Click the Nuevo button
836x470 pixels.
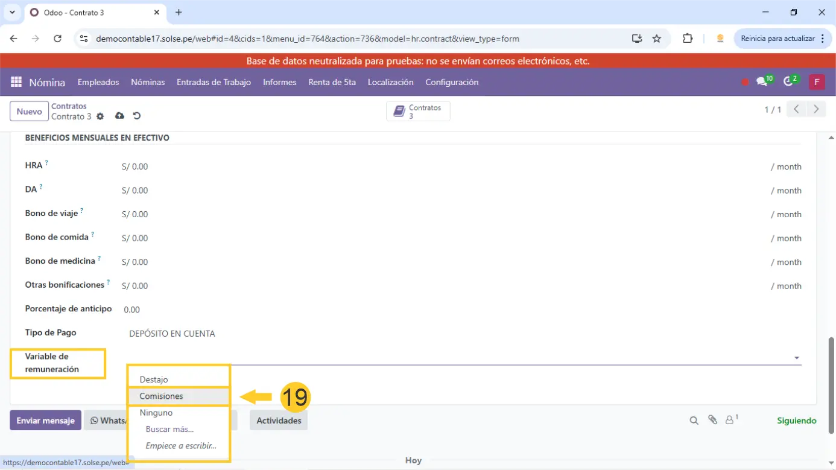tap(29, 112)
